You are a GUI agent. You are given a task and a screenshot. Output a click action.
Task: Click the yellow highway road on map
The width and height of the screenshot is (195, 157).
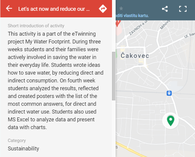131,150
